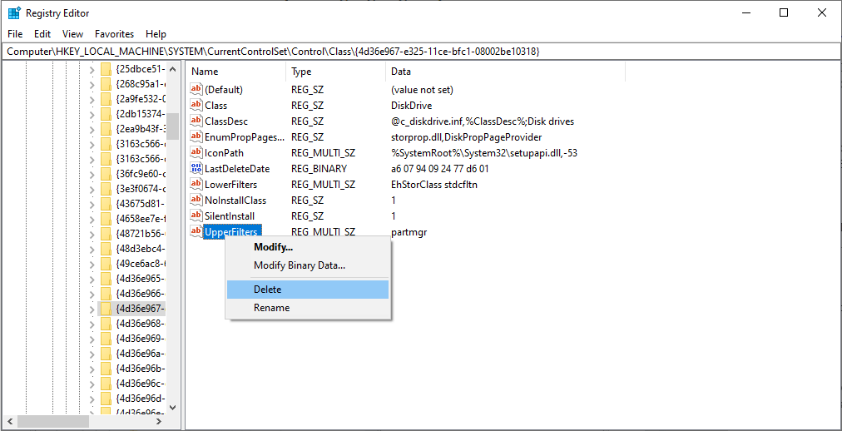This screenshot has width=842, height=431.
Task: Select the {4d36e969- tree key label
Action: 141,338
